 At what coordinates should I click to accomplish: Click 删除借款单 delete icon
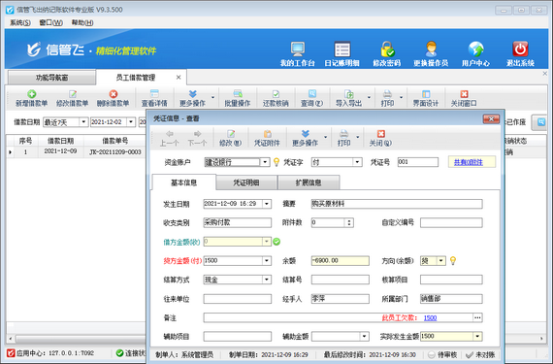(114, 94)
